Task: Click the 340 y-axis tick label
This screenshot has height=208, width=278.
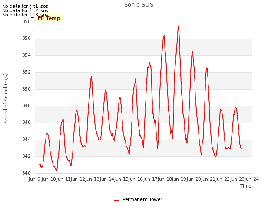Action: [26, 173]
